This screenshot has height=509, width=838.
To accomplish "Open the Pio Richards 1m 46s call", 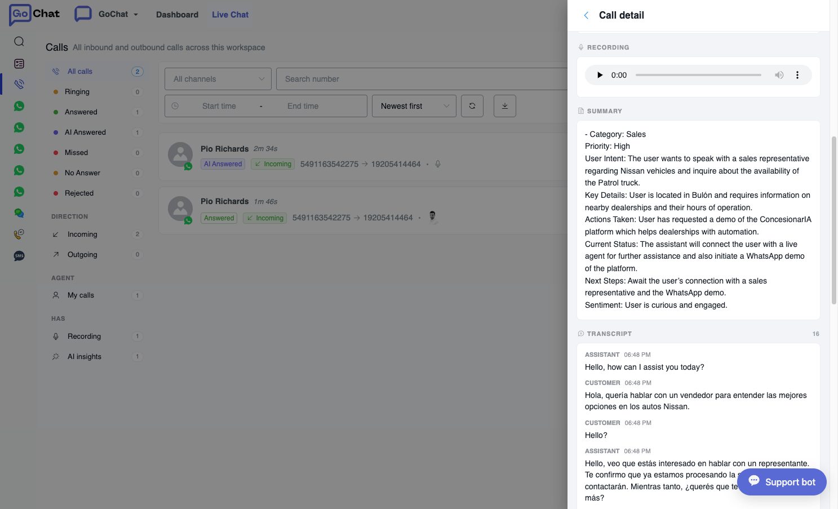I will [x=363, y=210].
